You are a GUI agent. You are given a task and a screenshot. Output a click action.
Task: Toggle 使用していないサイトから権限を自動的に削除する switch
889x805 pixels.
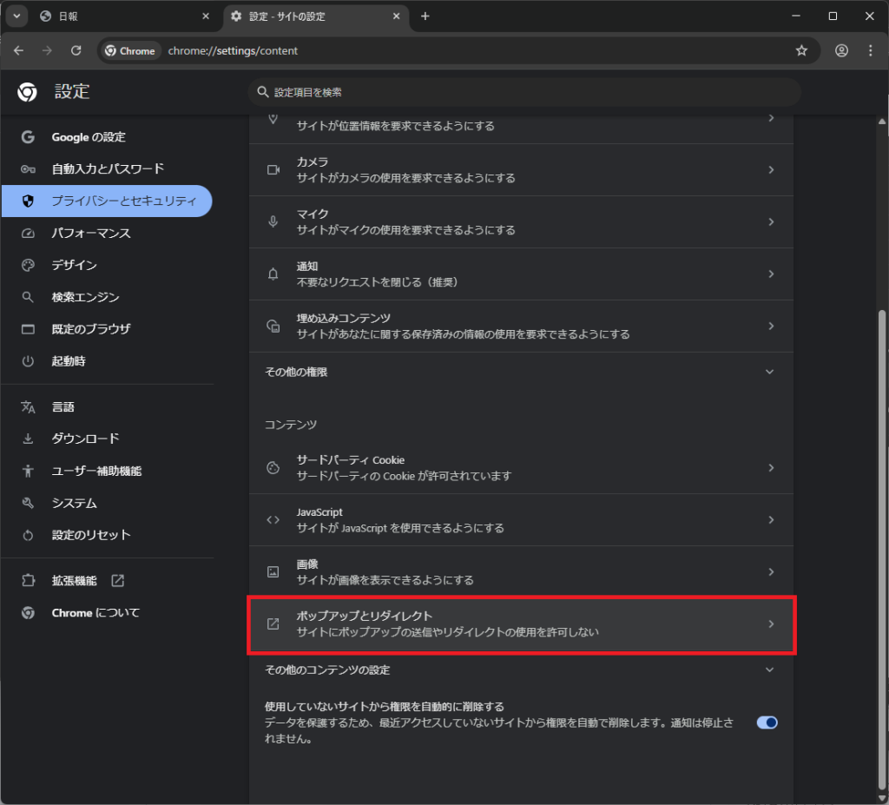(767, 723)
